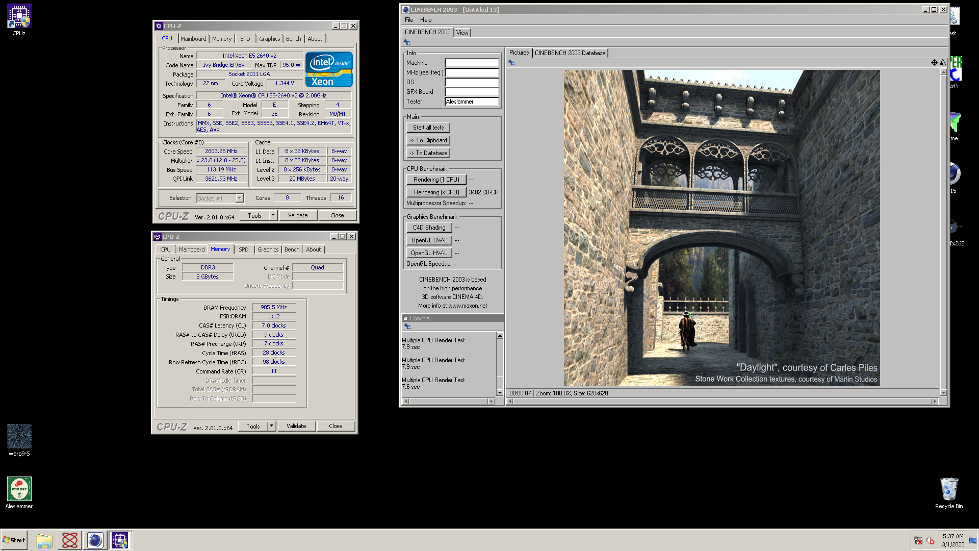Click Validate in lower CPU-Z window

pos(296,426)
